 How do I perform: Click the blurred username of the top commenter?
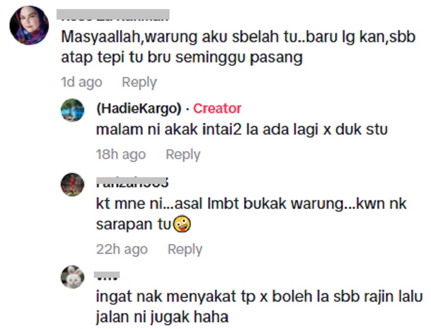pyautogui.click(x=113, y=15)
